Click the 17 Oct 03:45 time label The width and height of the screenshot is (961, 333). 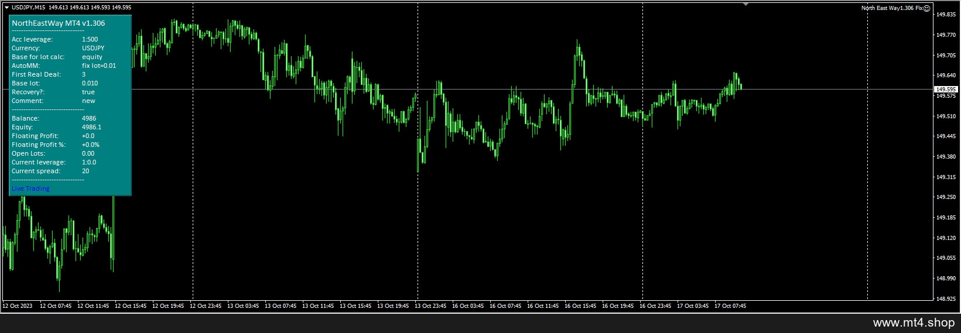(x=693, y=306)
